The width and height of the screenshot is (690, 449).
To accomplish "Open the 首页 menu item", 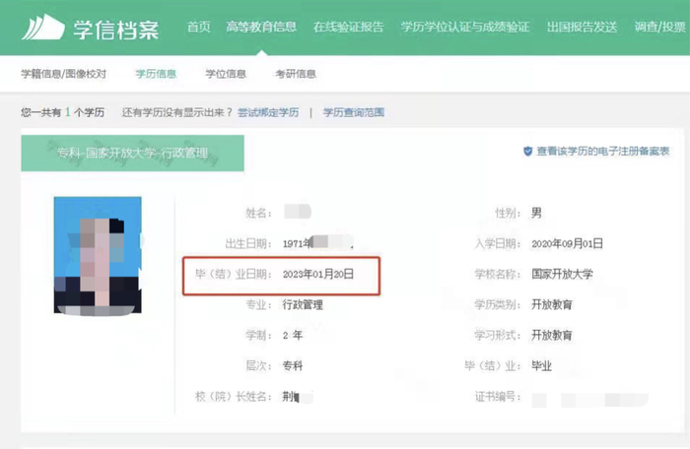I will tap(198, 27).
